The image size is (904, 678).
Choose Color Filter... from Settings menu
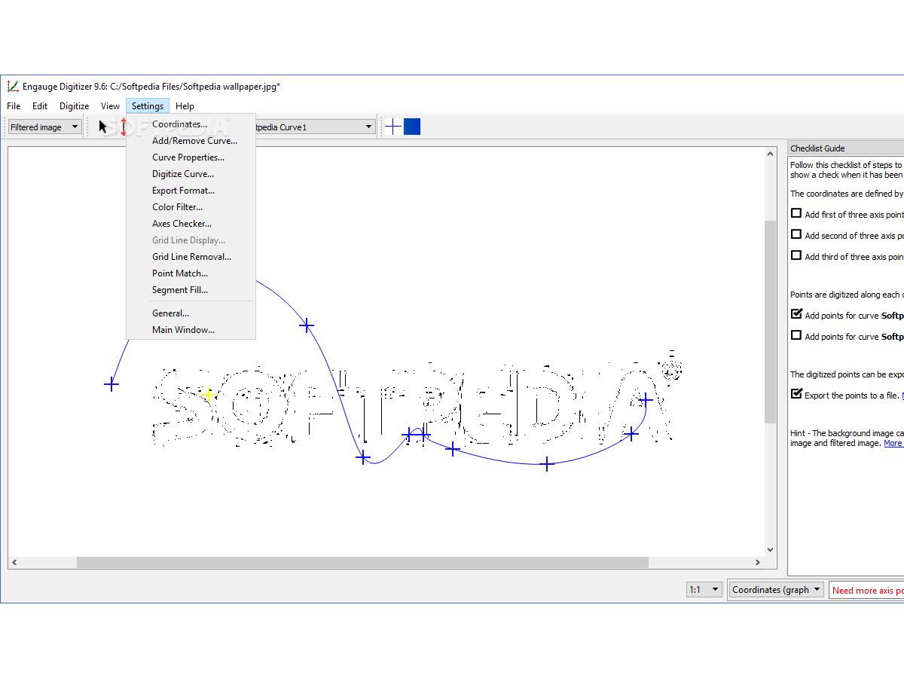click(x=177, y=207)
